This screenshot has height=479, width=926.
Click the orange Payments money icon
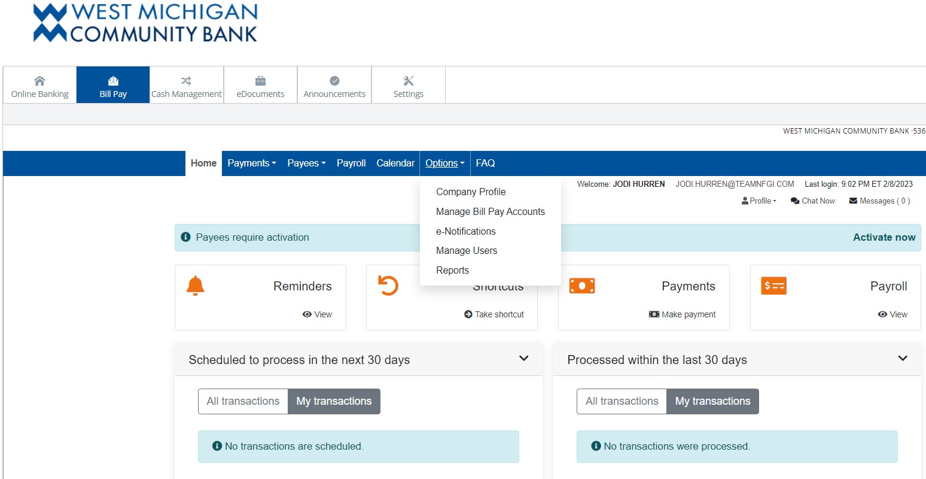tap(582, 286)
